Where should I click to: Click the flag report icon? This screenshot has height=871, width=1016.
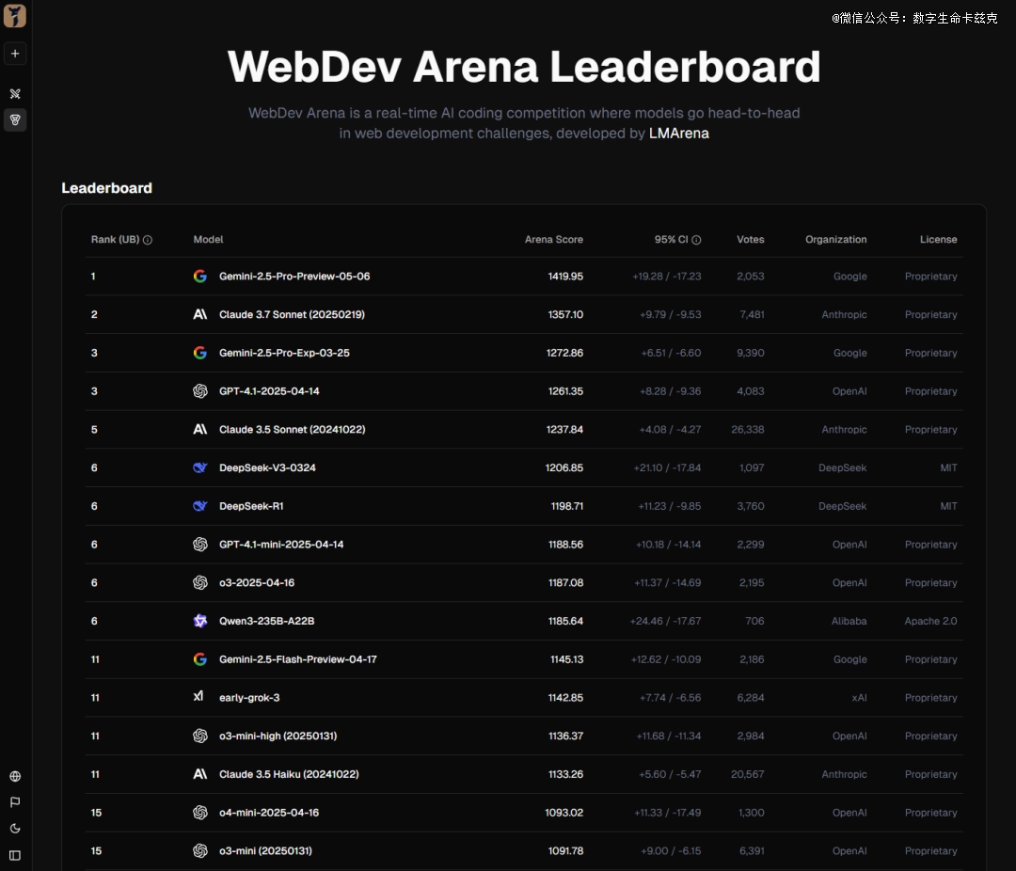(15, 802)
